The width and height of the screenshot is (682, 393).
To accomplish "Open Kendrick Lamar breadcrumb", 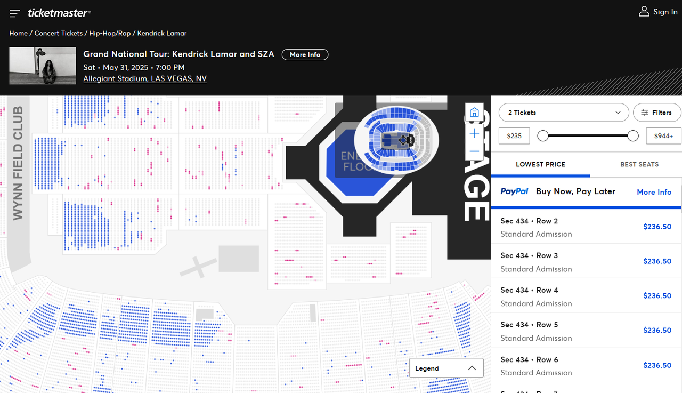I will [162, 33].
